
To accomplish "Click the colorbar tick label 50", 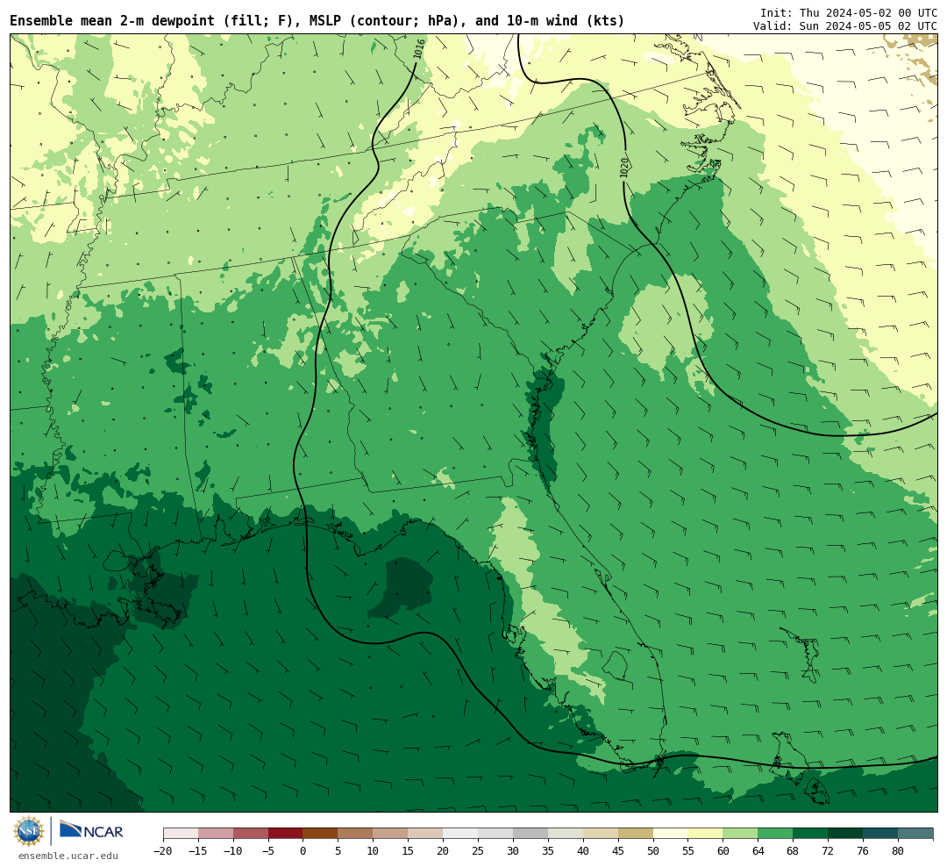I will tap(653, 851).
